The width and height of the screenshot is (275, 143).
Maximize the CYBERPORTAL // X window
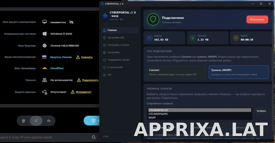point(261,4)
